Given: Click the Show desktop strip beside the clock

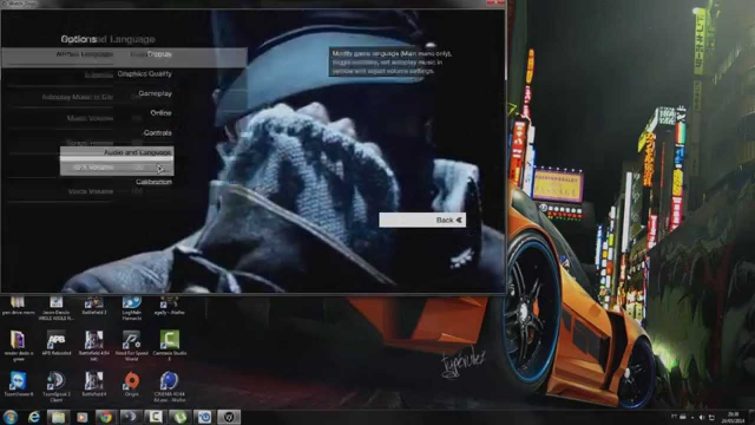Looking at the screenshot, I should click(751, 417).
